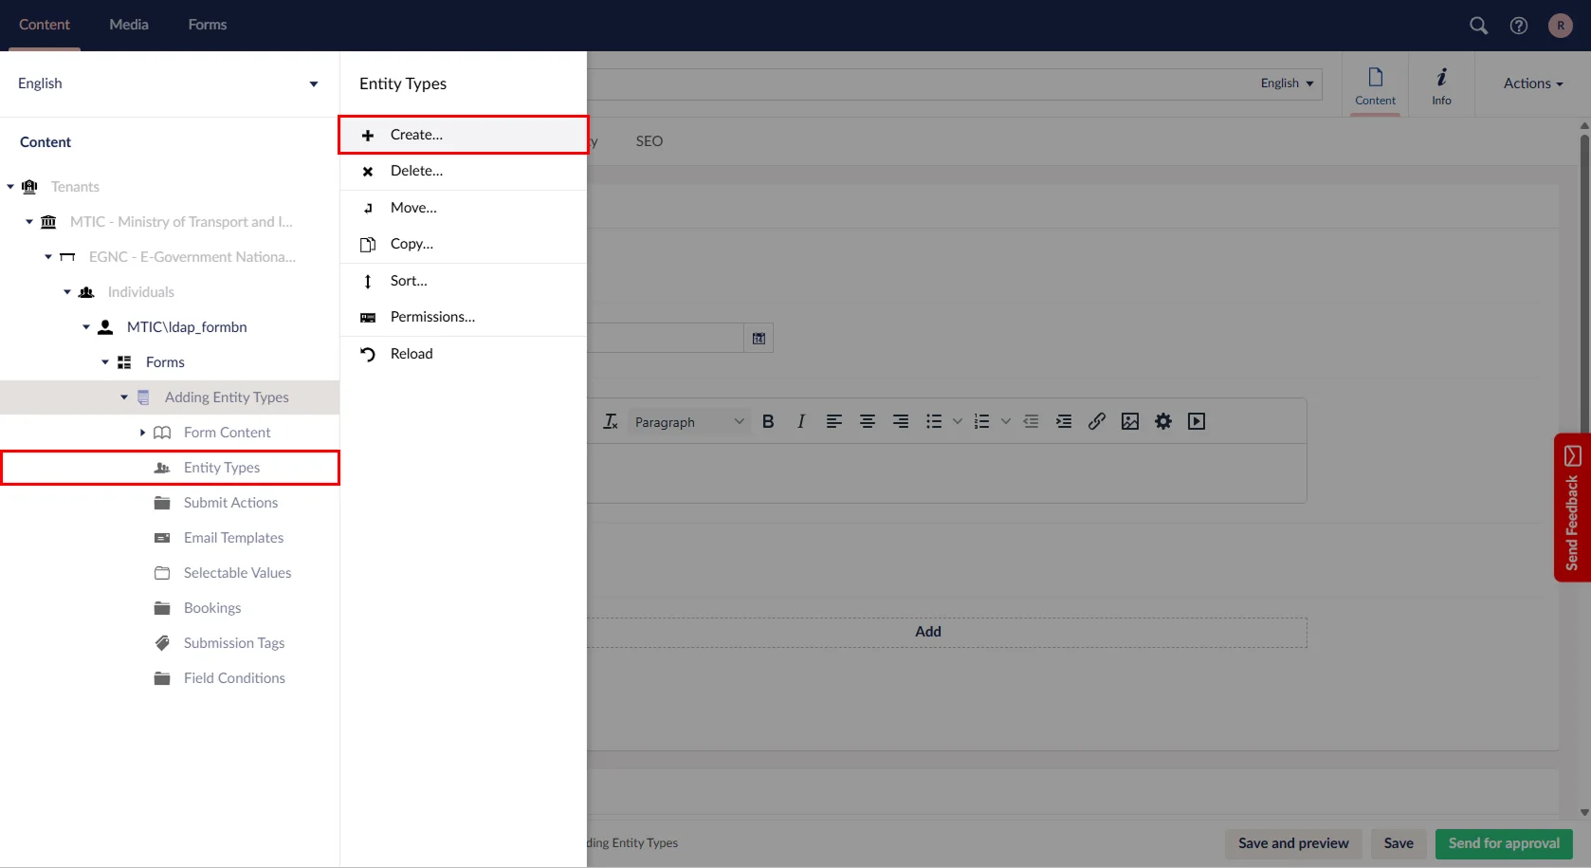
Task: Switch to the Media section tab
Action: pos(129,25)
